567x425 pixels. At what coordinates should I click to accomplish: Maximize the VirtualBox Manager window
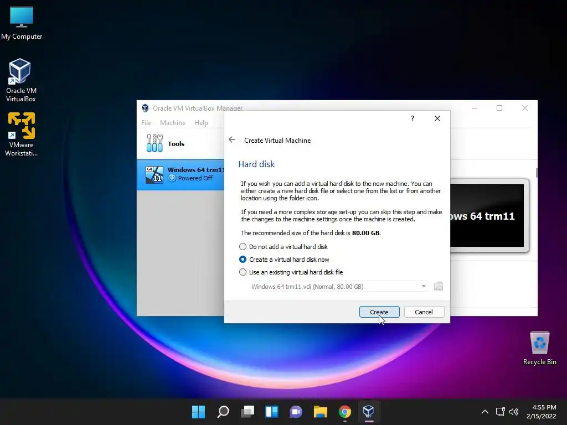(x=499, y=108)
